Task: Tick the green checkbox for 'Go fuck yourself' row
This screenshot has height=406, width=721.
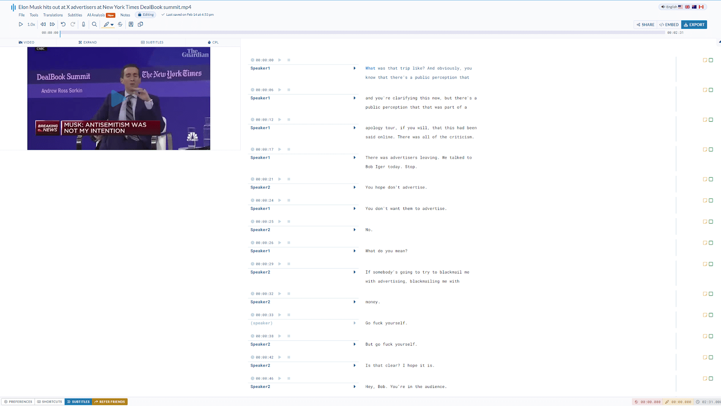Action: click(x=711, y=315)
